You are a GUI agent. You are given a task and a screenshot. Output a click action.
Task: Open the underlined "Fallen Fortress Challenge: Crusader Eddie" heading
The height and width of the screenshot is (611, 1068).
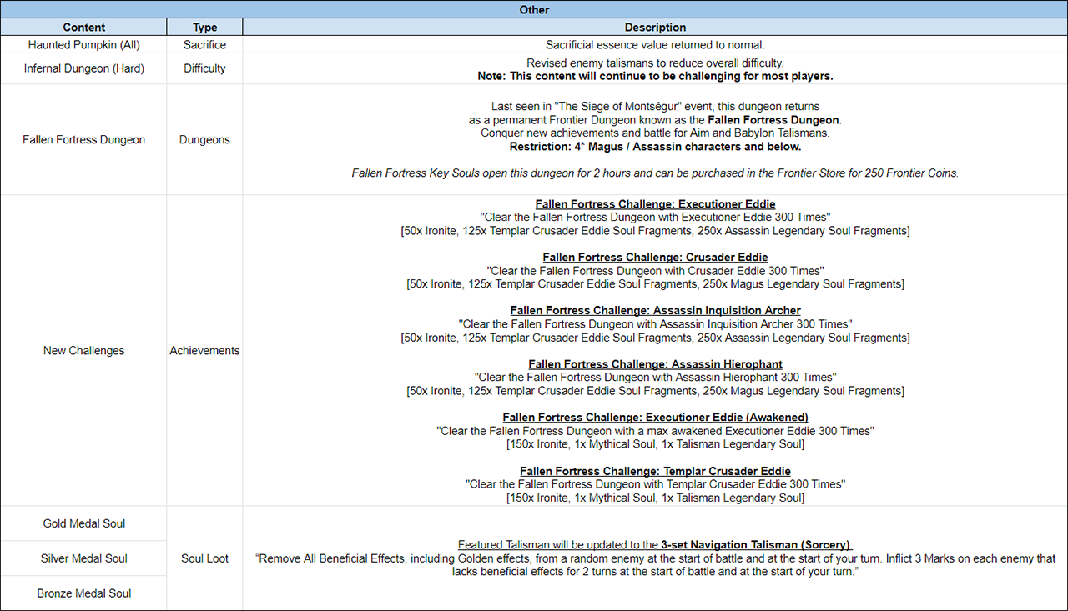(x=655, y=258)
